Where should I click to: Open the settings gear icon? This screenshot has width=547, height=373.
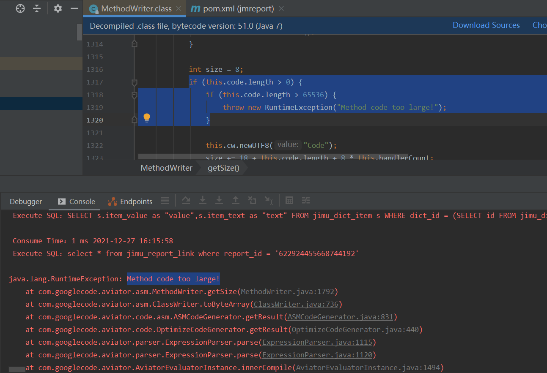point(58,8)
